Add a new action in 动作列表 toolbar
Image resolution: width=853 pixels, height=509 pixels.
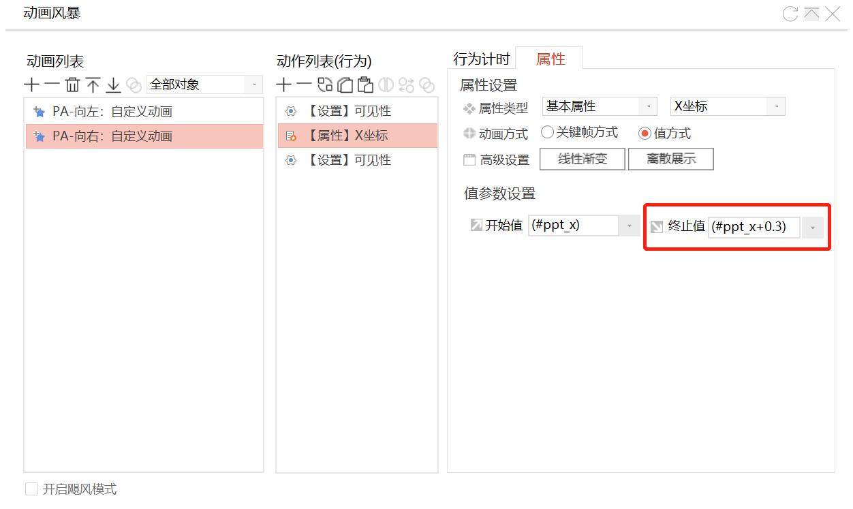[x=283, y=85]
